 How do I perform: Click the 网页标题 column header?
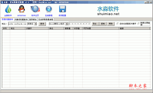pyautogui.click(x=101, y=28)
